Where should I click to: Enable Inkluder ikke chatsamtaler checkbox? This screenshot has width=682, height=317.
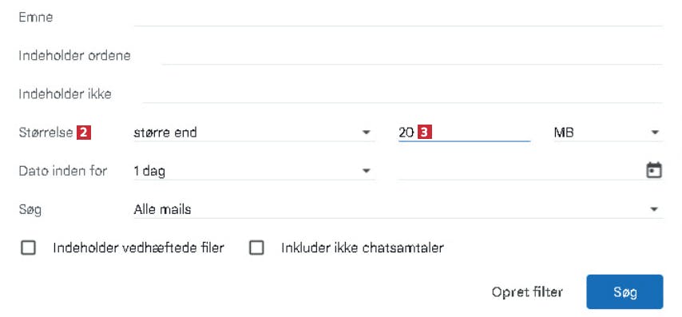coord(256,248)
